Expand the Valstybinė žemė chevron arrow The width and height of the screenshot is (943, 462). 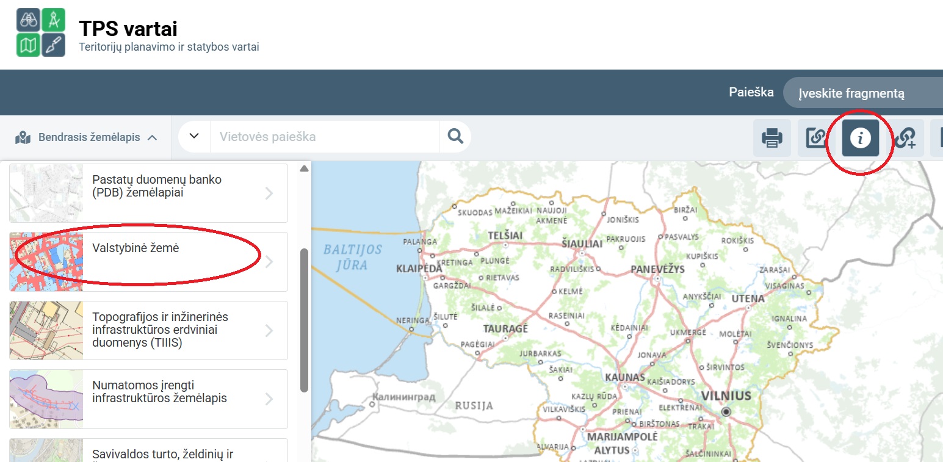point(269,262)
